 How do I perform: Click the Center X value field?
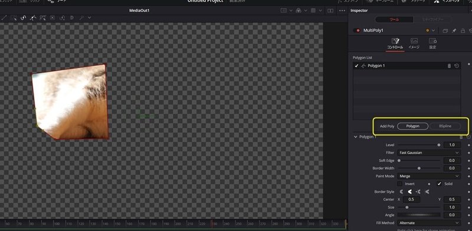click(x=411, y=199)
